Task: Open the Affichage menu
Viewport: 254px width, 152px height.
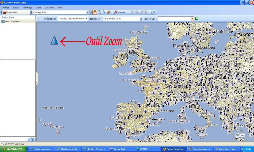Action: point(27,7)
